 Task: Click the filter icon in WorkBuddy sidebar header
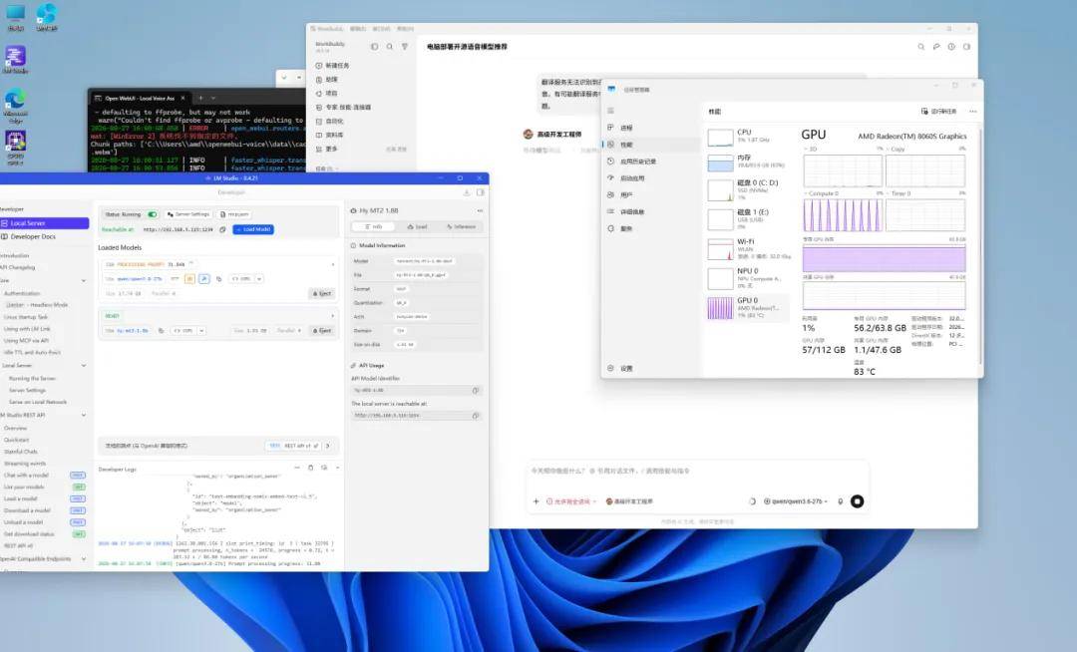tap(405, 47)
